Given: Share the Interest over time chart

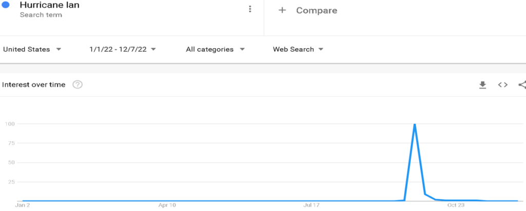Looking at the screenshot, I should click(x=522, y=85).
